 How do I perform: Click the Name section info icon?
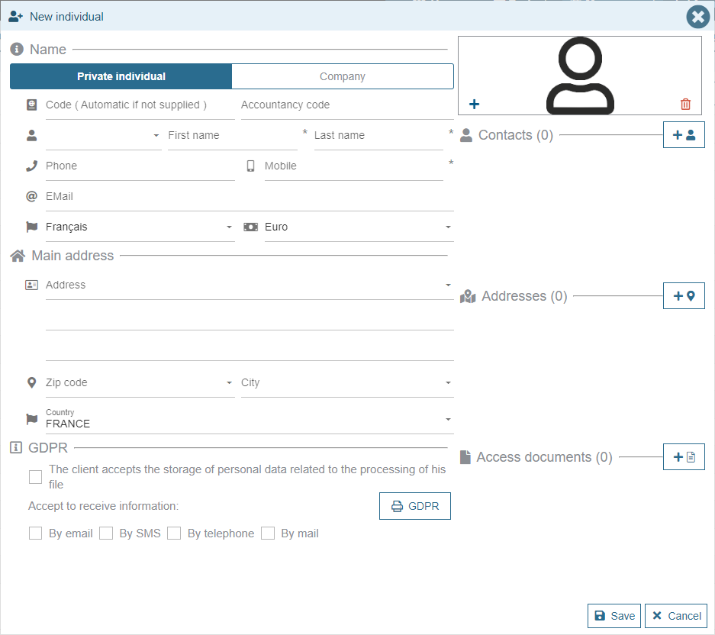[x=17, y=50]
